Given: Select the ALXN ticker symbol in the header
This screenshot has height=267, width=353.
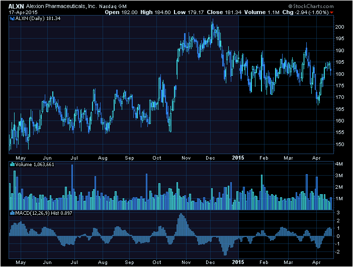Looking at the screenshot, I should coord(16,7).
